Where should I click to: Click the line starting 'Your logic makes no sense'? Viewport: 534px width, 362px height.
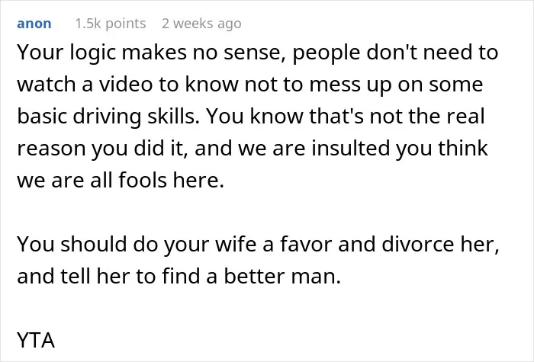258,53
